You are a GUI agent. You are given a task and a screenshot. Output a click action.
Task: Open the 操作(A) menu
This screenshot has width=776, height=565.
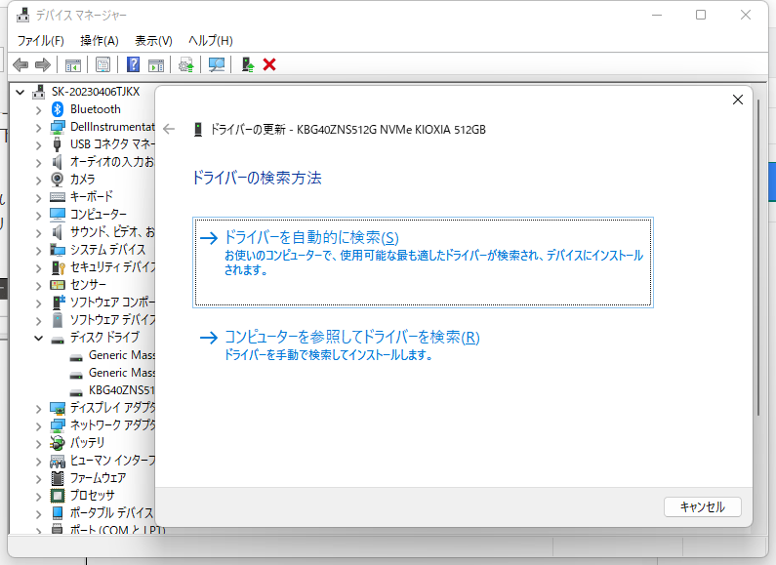99,40
